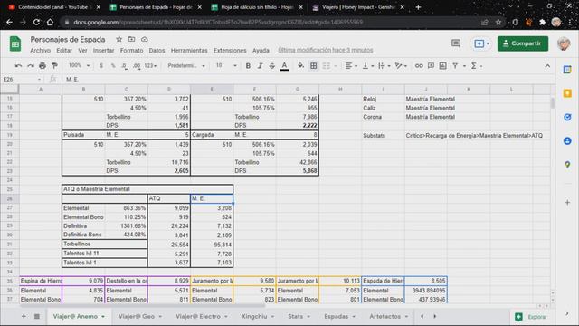Open the Herramientas menu
The image size is (579, 326).
click(189, 51)
